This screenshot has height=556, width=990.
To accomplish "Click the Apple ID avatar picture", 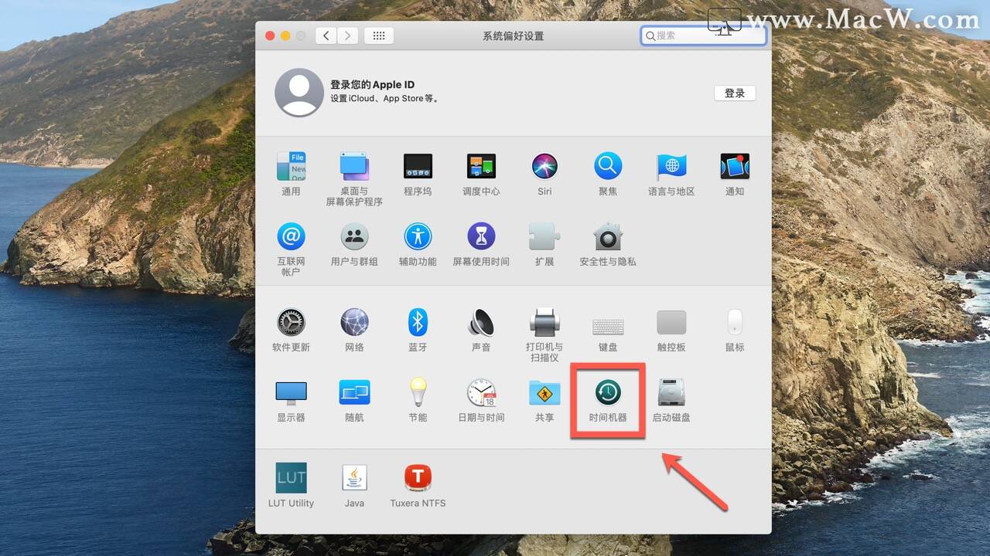I will (299, 93).
